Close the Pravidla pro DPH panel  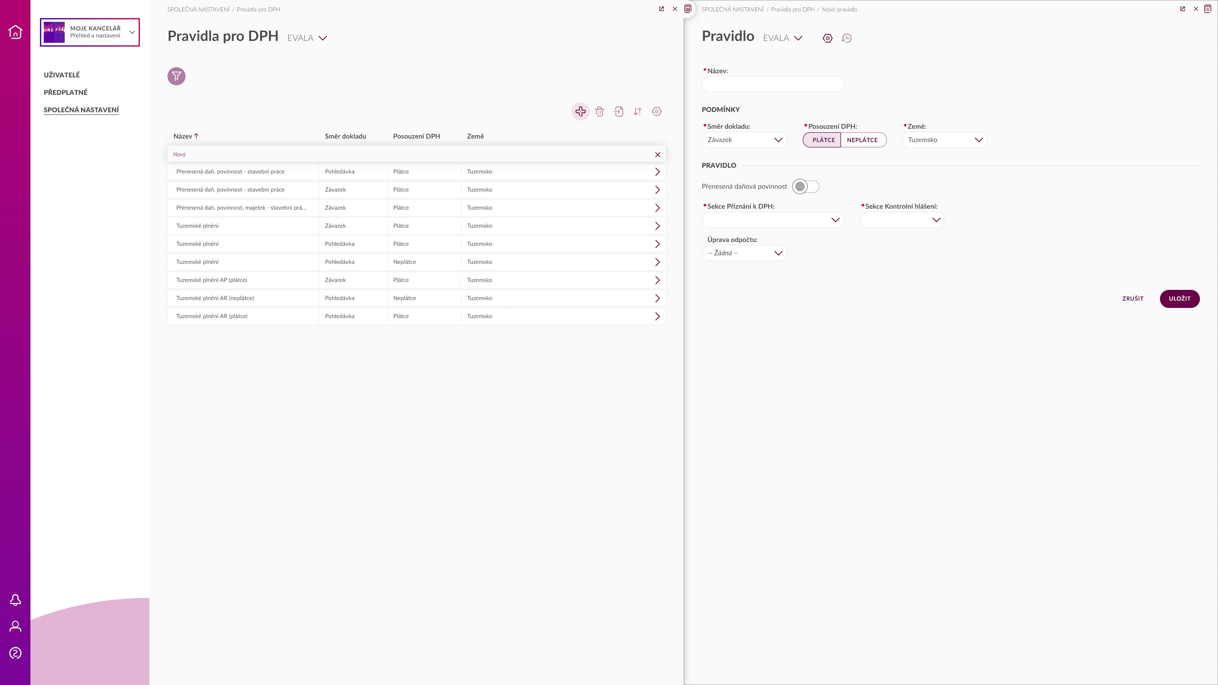(675, 9)
